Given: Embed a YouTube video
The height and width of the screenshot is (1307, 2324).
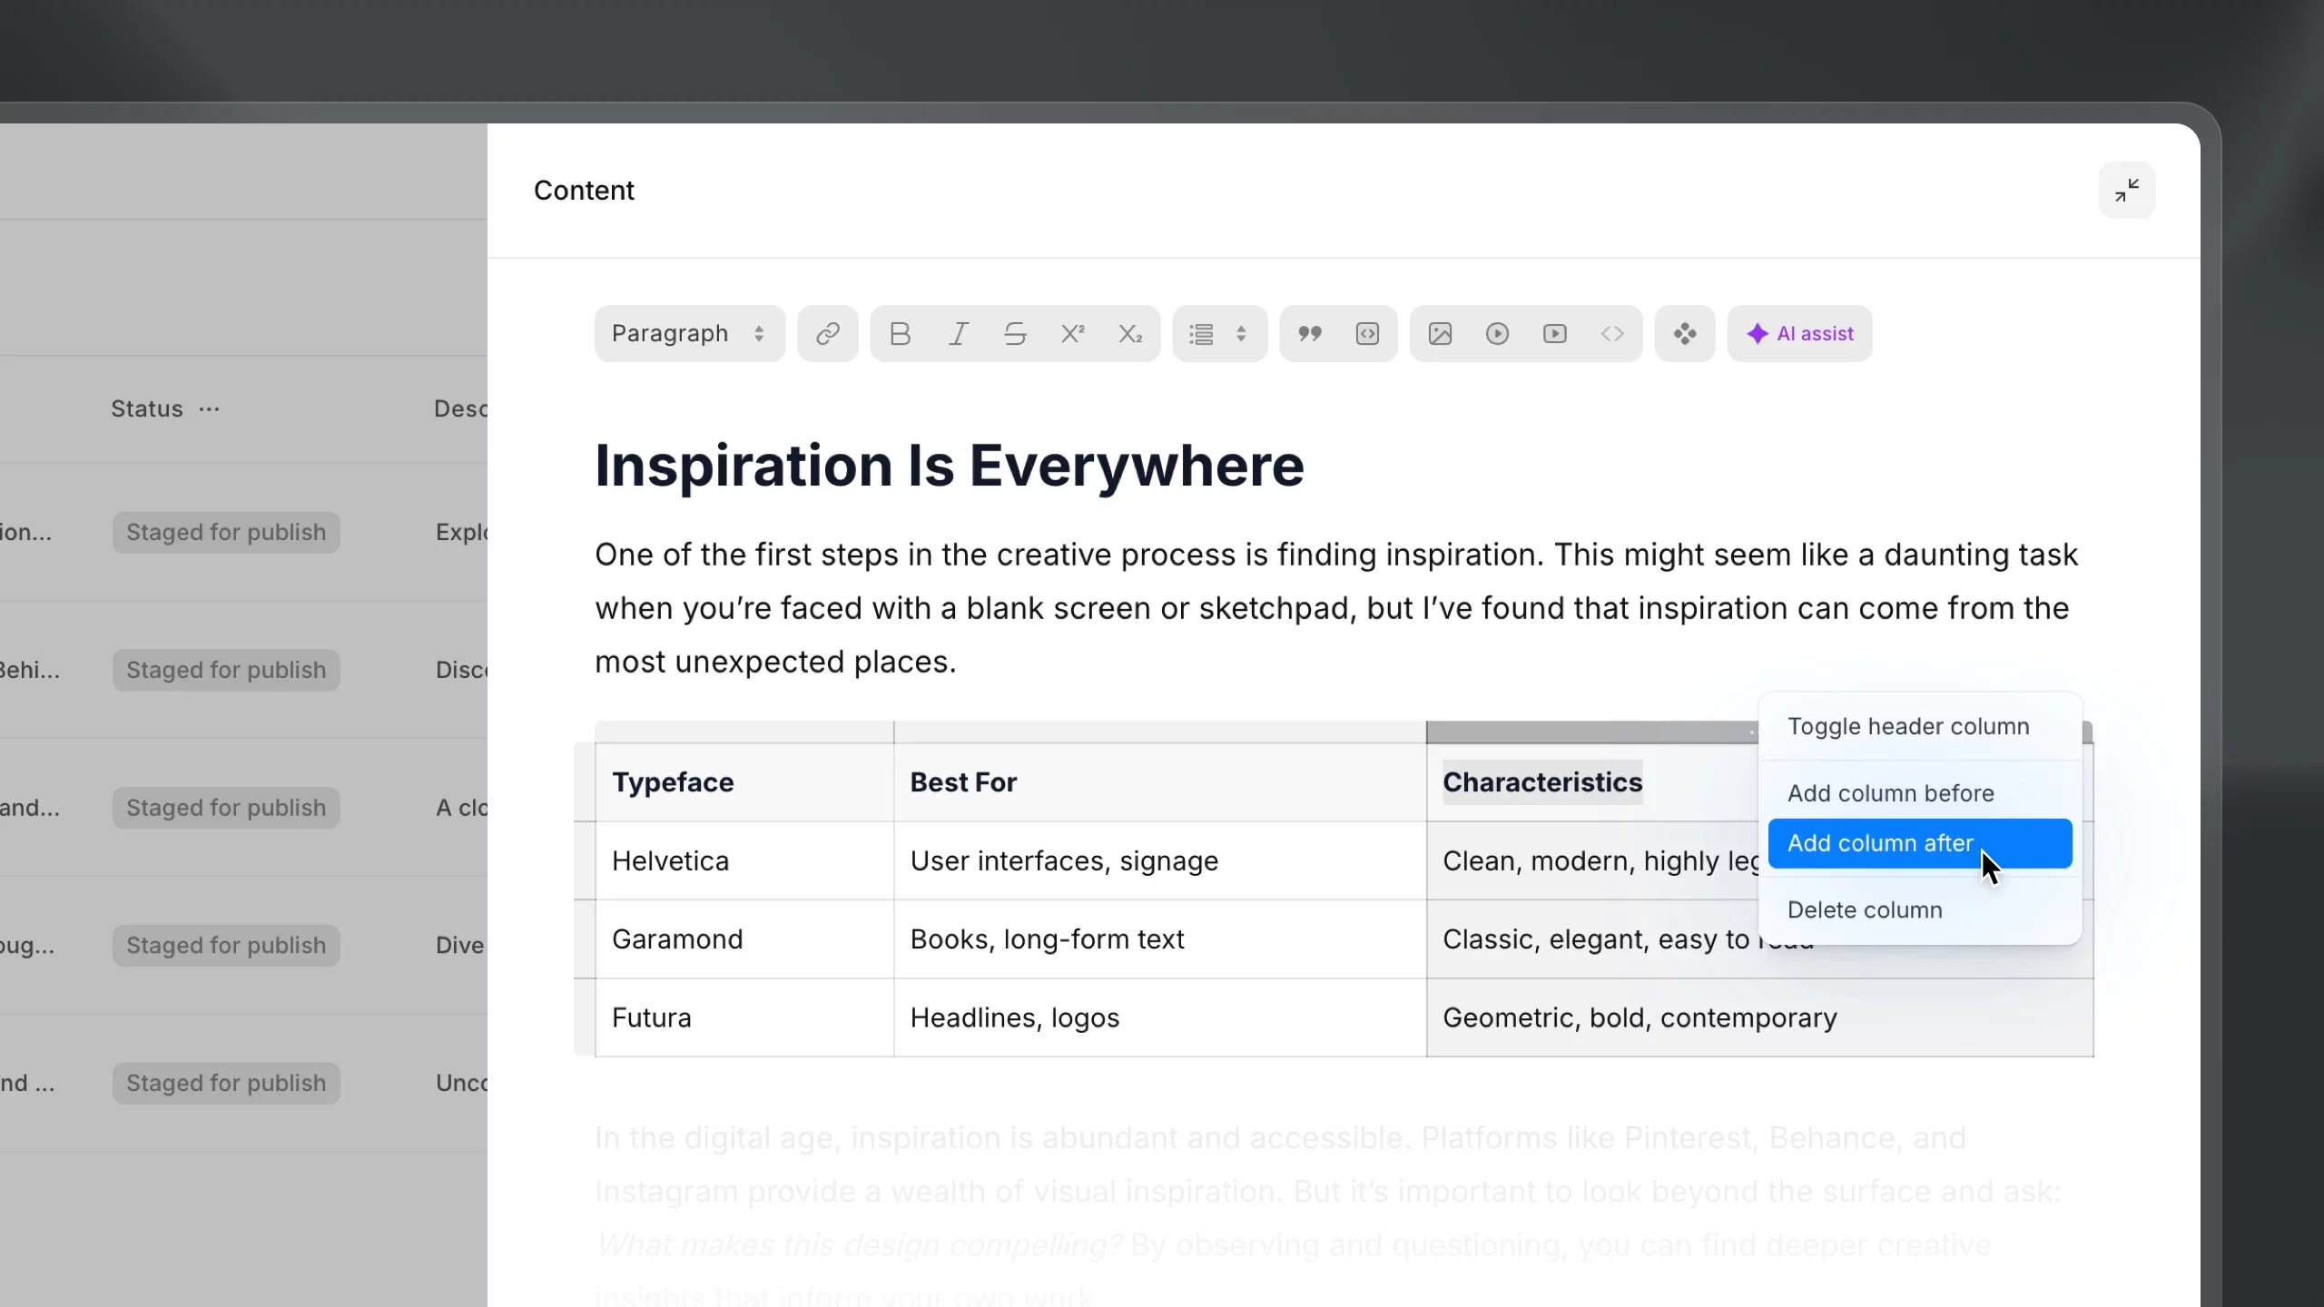Looking at the screenshot, I should [x=1554, y=333].
